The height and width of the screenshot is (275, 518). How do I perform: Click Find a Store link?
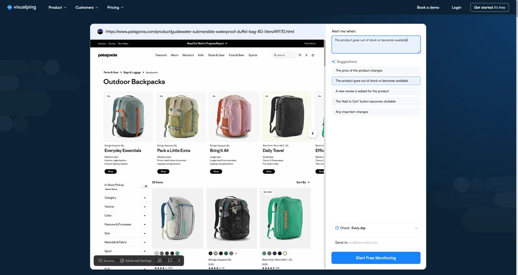click(310, 44)
